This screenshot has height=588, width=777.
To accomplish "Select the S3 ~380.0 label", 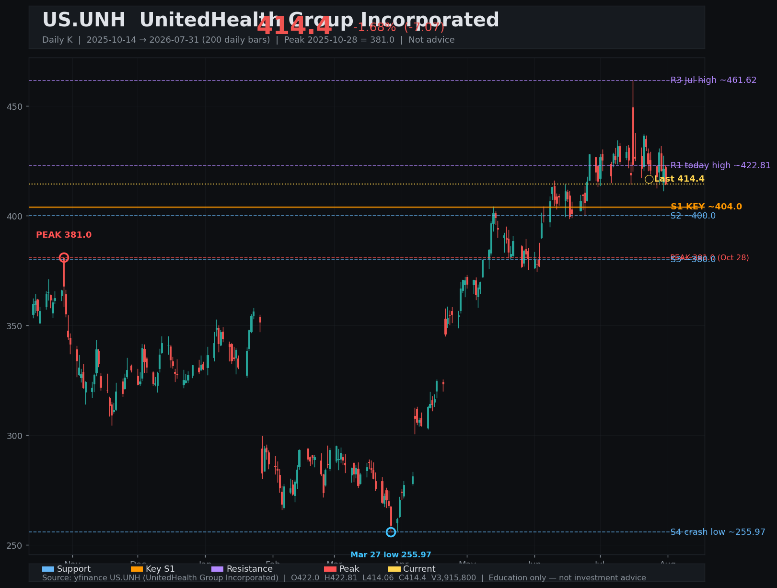I will (x=693, y=259).
